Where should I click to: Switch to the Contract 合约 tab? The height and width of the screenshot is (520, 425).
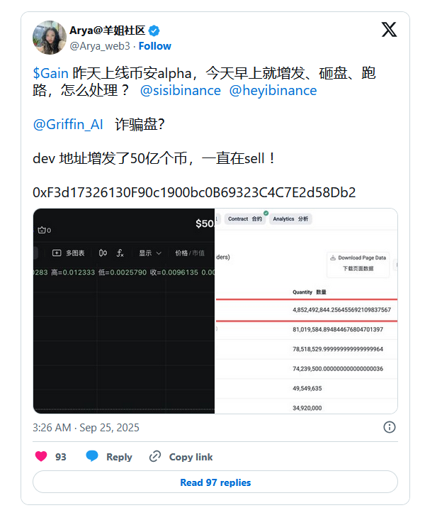click(x=245, y=219)
